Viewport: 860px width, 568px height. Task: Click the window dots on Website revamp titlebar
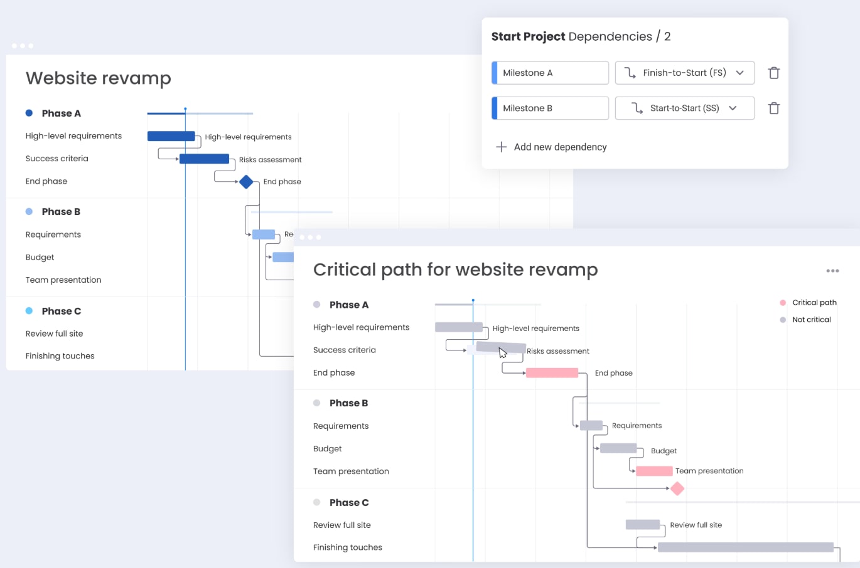tap(23, 45)
